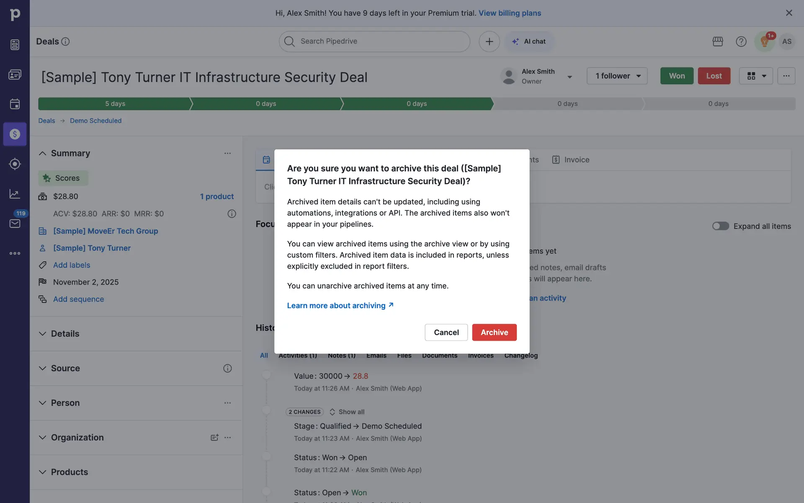Collapse the Summary section

point(42,153)
